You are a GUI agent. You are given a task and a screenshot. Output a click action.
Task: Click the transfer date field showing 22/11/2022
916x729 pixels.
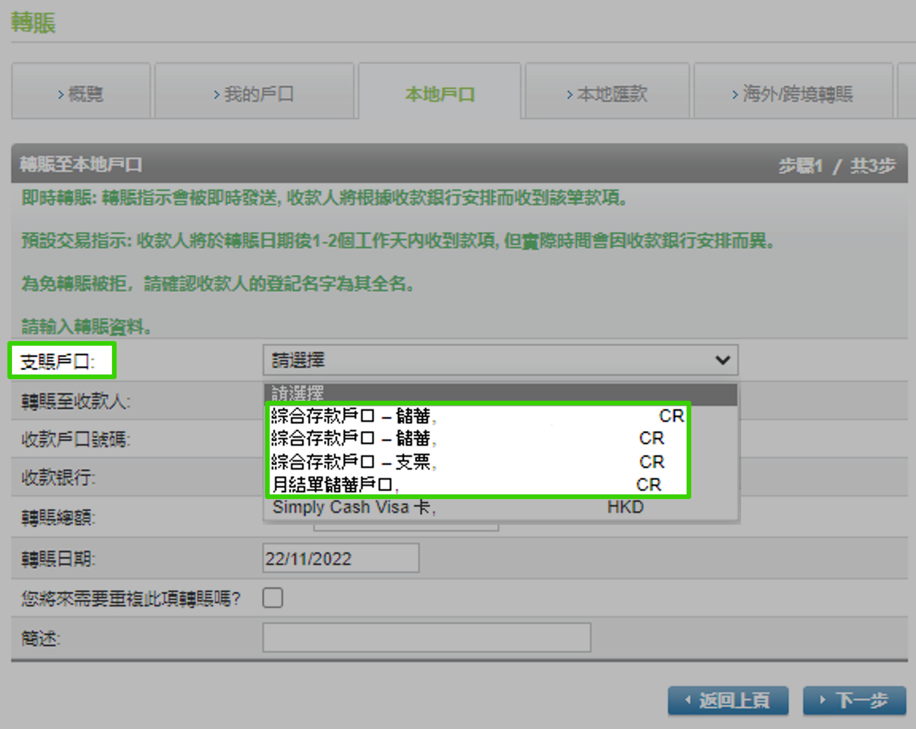[x=341, y=558]
